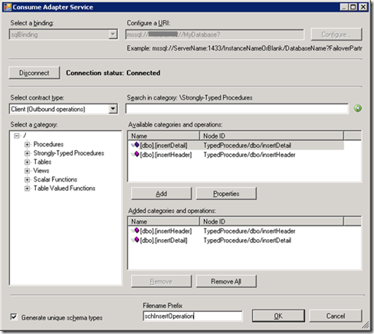Expand the Procedures tree node

tap(27, 145)
